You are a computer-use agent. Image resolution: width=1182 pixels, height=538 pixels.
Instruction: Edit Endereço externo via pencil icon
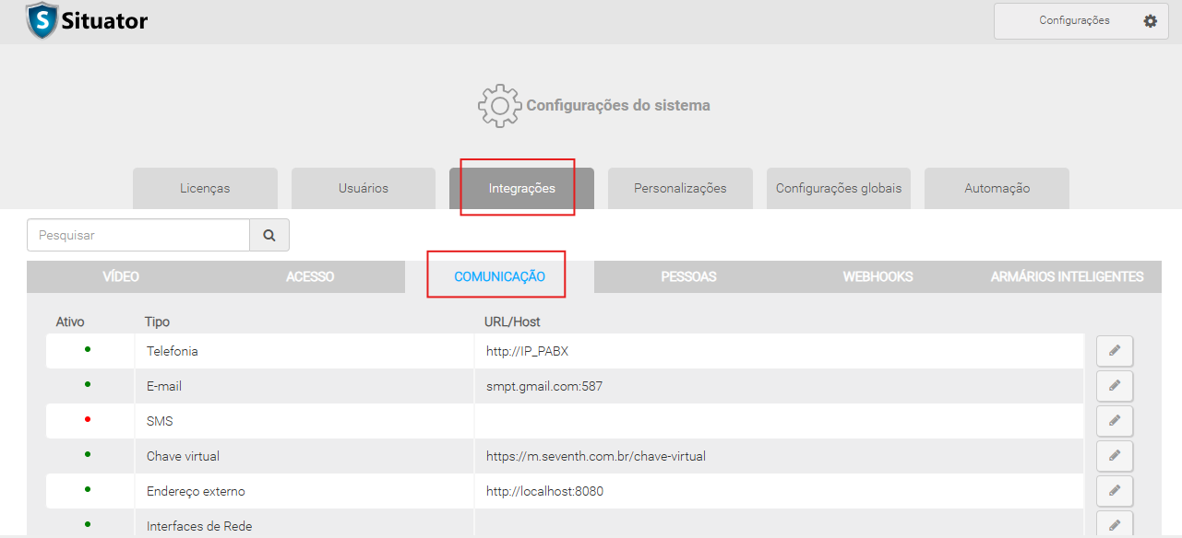(1114, 491)
